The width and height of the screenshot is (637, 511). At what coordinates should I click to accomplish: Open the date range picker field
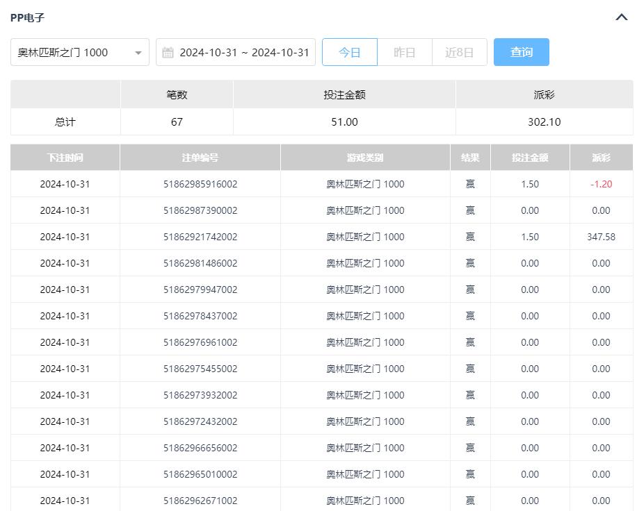(243, 53)
